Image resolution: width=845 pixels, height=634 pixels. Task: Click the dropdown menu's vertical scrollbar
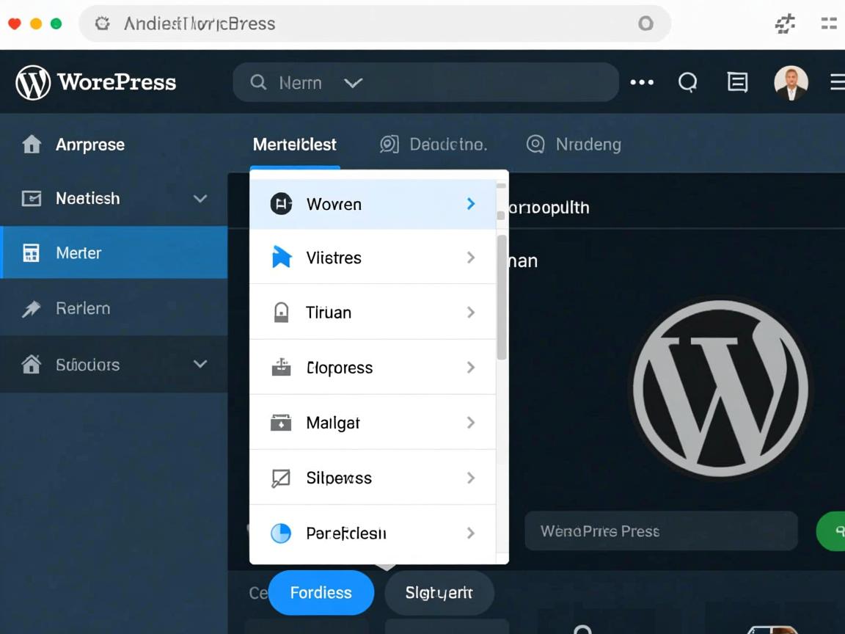(x=502, y=297)
